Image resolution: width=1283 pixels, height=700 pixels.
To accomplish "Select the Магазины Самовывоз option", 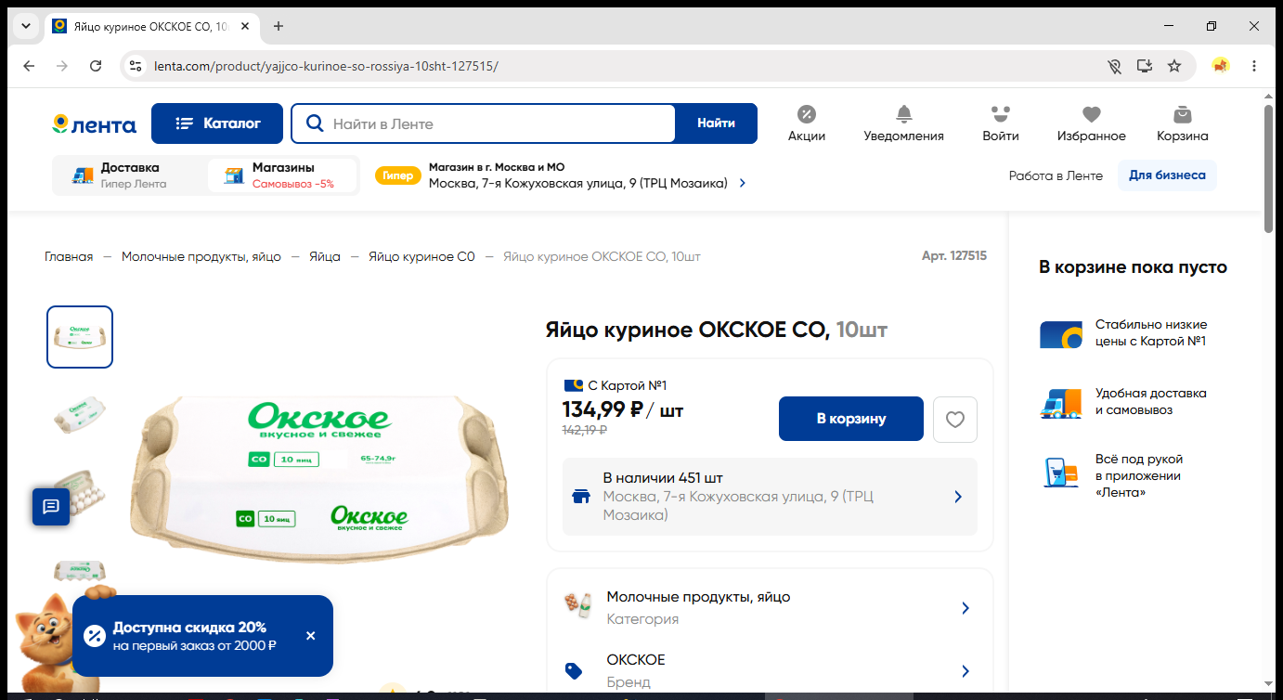I will point(282,175).
